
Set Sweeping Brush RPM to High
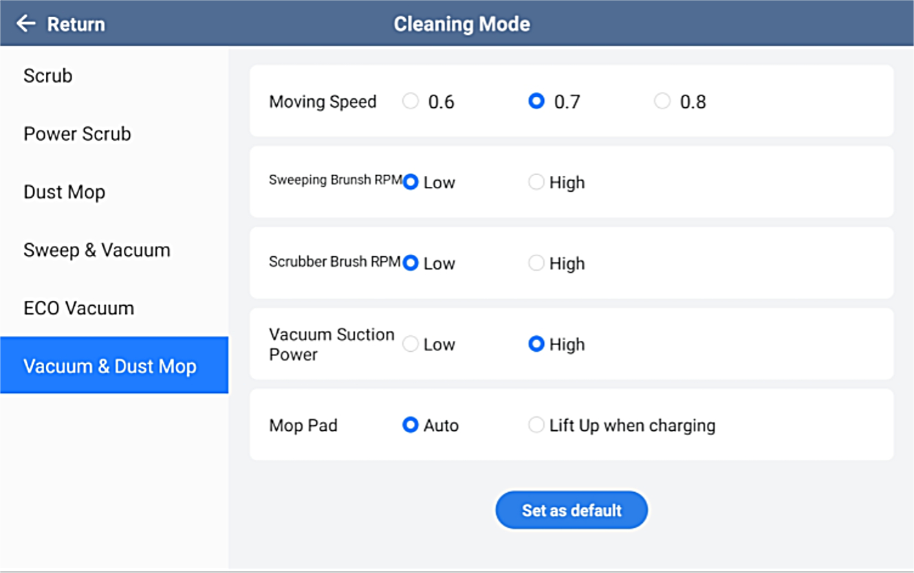click(536, 182)
